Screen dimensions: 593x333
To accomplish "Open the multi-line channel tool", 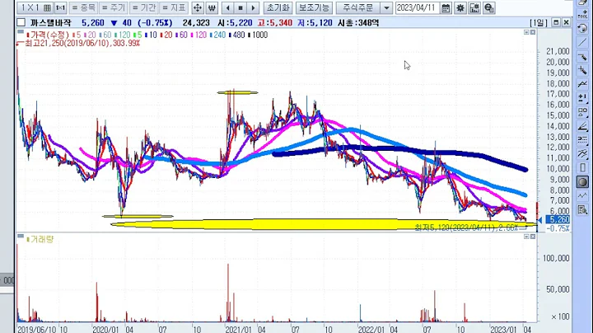I will (582, 153).
